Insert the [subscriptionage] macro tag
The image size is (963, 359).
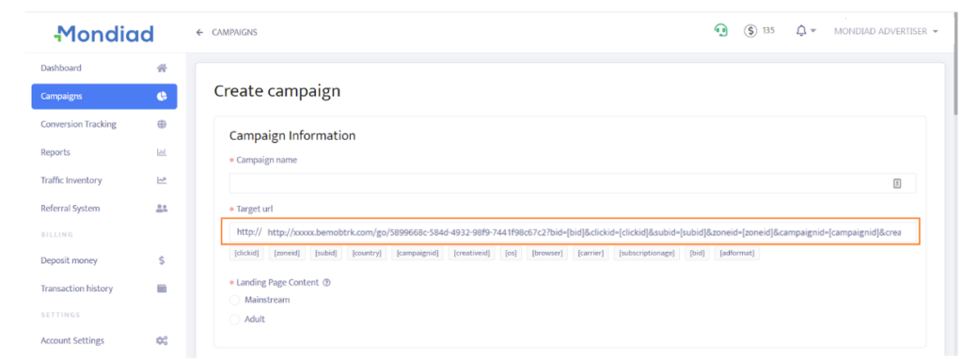pyautogui.click(x=647, y=253)
